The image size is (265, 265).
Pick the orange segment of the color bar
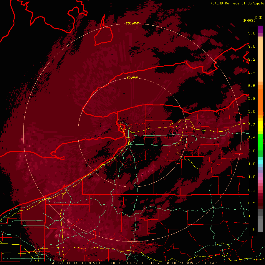tap(260, 101)
